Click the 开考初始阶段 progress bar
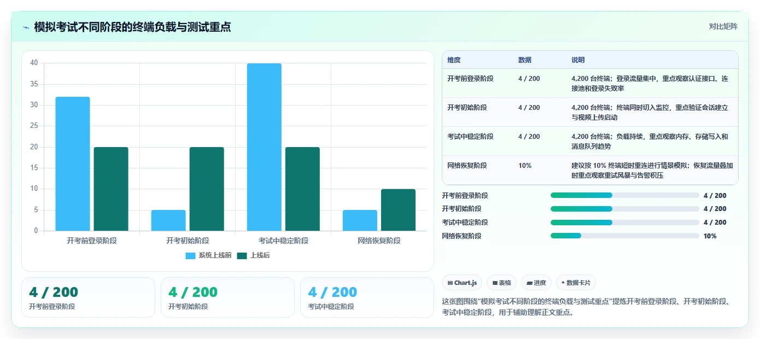Screen dimensions: 760x339 coord(624,209)
